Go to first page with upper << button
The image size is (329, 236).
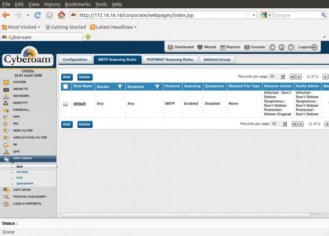click(x=292, y=77)
